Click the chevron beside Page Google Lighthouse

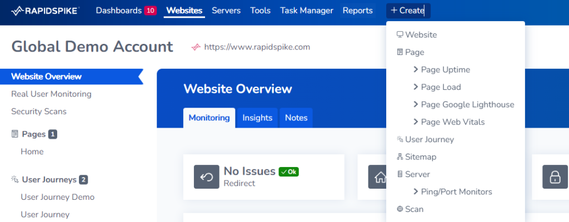pos(416,104)
